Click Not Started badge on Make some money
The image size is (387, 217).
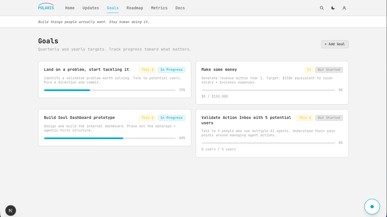[329, 70]
